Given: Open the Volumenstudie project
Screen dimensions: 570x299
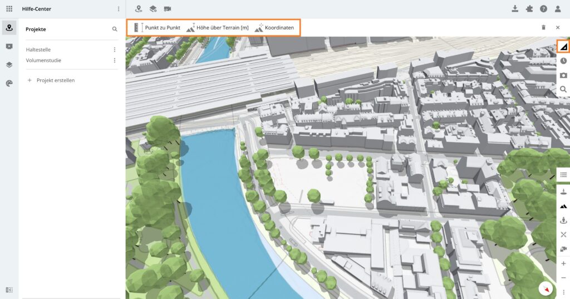Looking at the screenshot, I should tap(43, 60).
